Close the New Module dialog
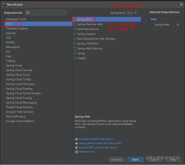Viewport: 185px width, 165px height. click(181, 5)
